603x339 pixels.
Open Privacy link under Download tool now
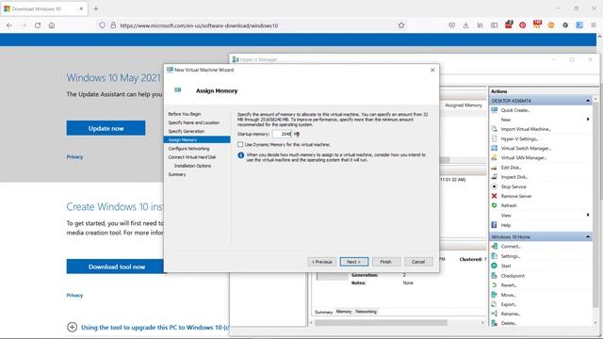point(74,295)
